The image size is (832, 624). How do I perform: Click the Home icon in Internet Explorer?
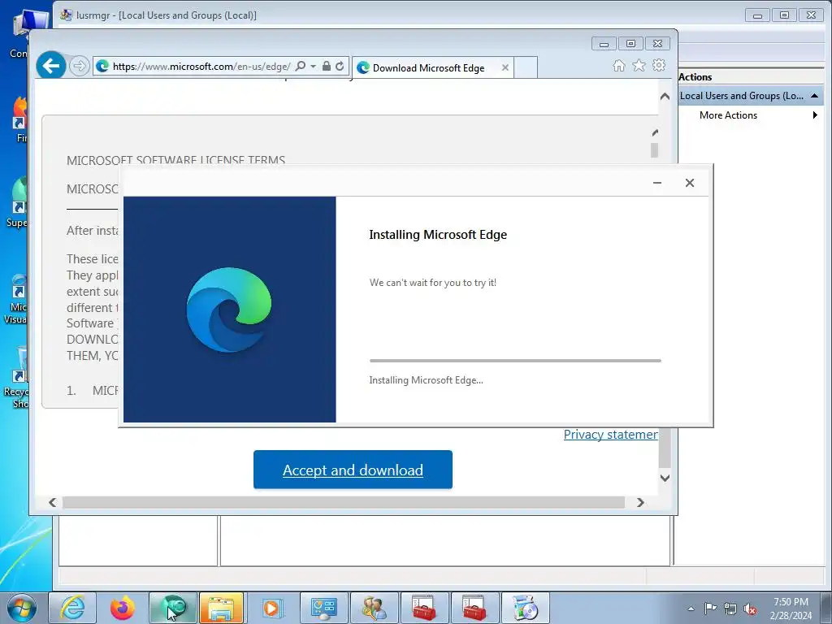[618, 65]
